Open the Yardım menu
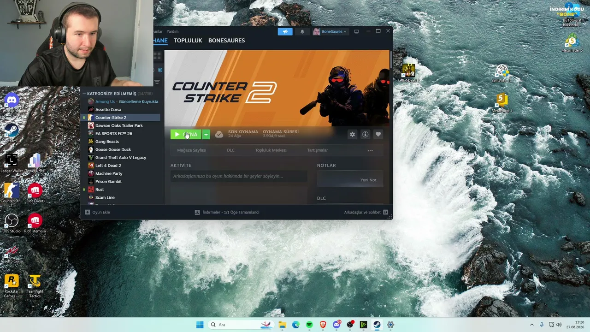 click(x=172, y=31)
